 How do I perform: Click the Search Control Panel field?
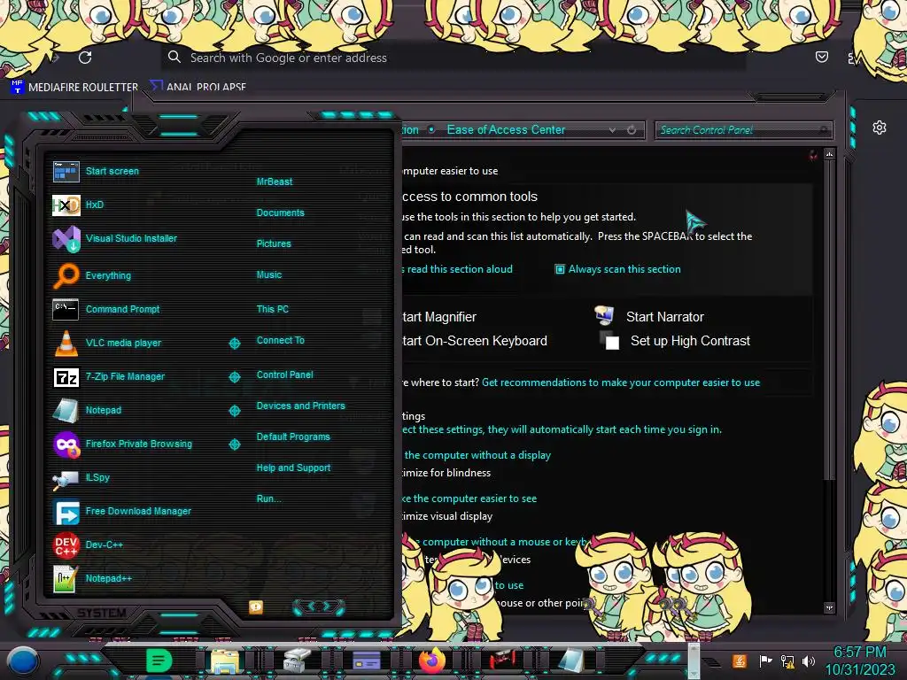coord(743,130)
